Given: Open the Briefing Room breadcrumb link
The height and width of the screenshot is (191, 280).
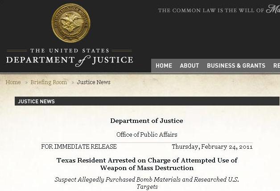Looking at the screenshot, I should (x=49, y=82).
